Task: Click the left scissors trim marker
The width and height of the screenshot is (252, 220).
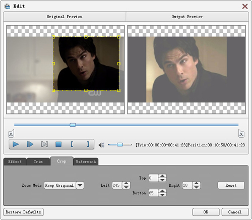Action: tap(11, 134)
